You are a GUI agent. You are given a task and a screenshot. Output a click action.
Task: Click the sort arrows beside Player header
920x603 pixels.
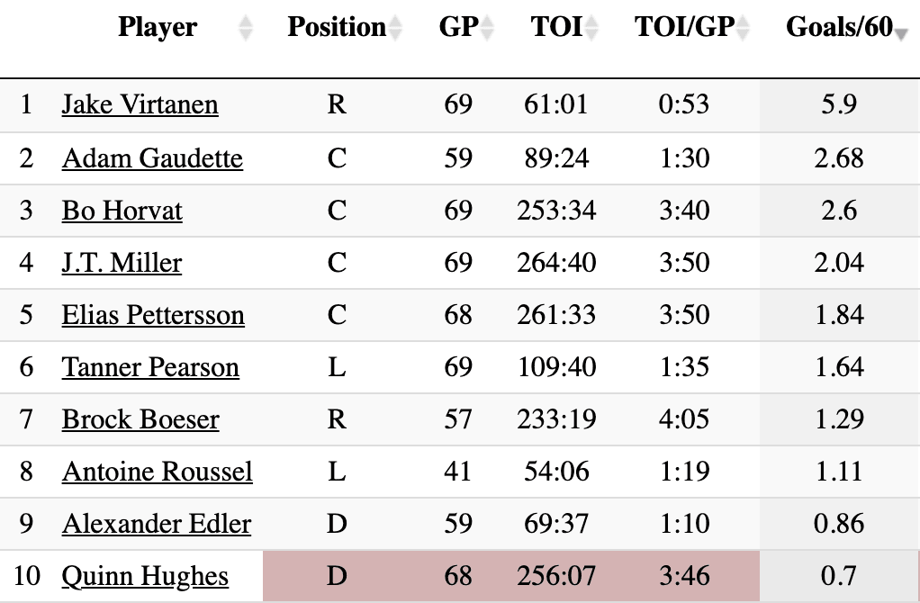click(245, 29)
